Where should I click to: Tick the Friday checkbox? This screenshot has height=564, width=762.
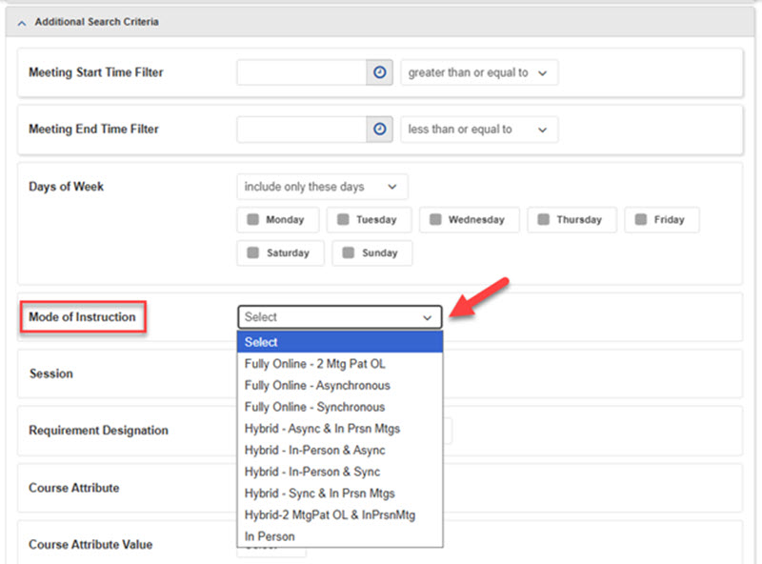(641, 219)
